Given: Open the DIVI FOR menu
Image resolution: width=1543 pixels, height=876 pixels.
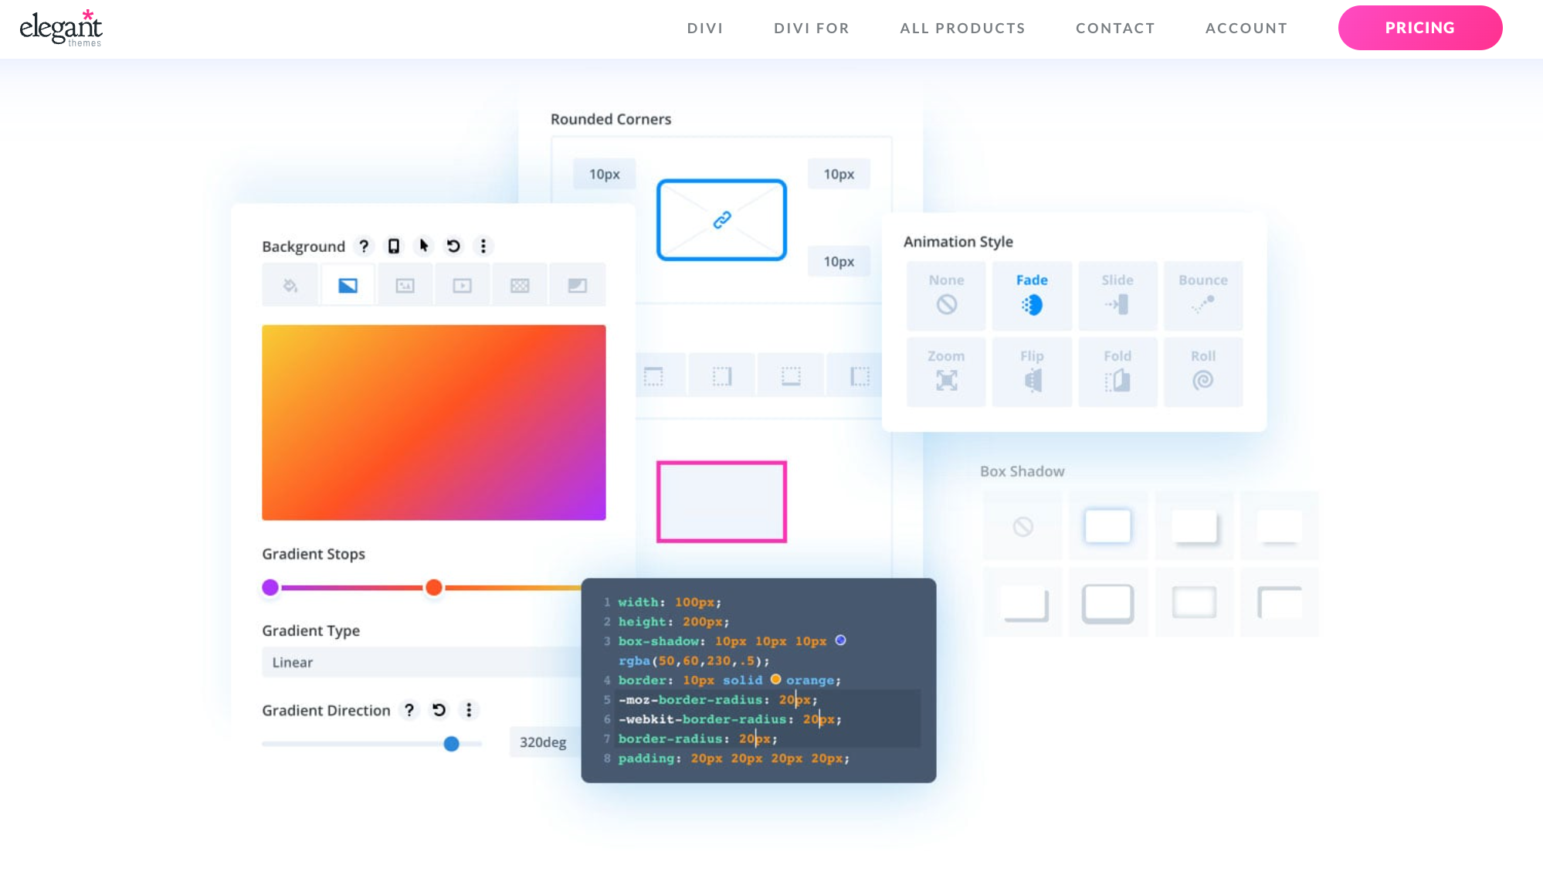Looking at the screenshot, I should pyautogui.click(x=812, y=28).
